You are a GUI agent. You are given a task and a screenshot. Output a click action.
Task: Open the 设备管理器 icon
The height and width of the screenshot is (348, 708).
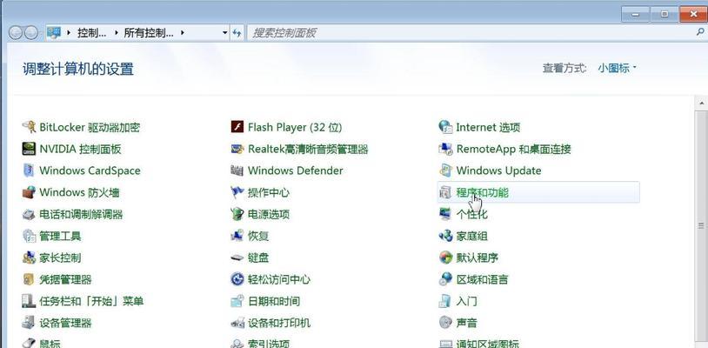coord(29,323)
